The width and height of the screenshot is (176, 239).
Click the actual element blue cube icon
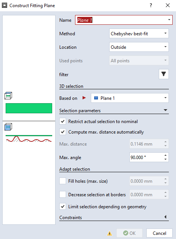(8, 127)
